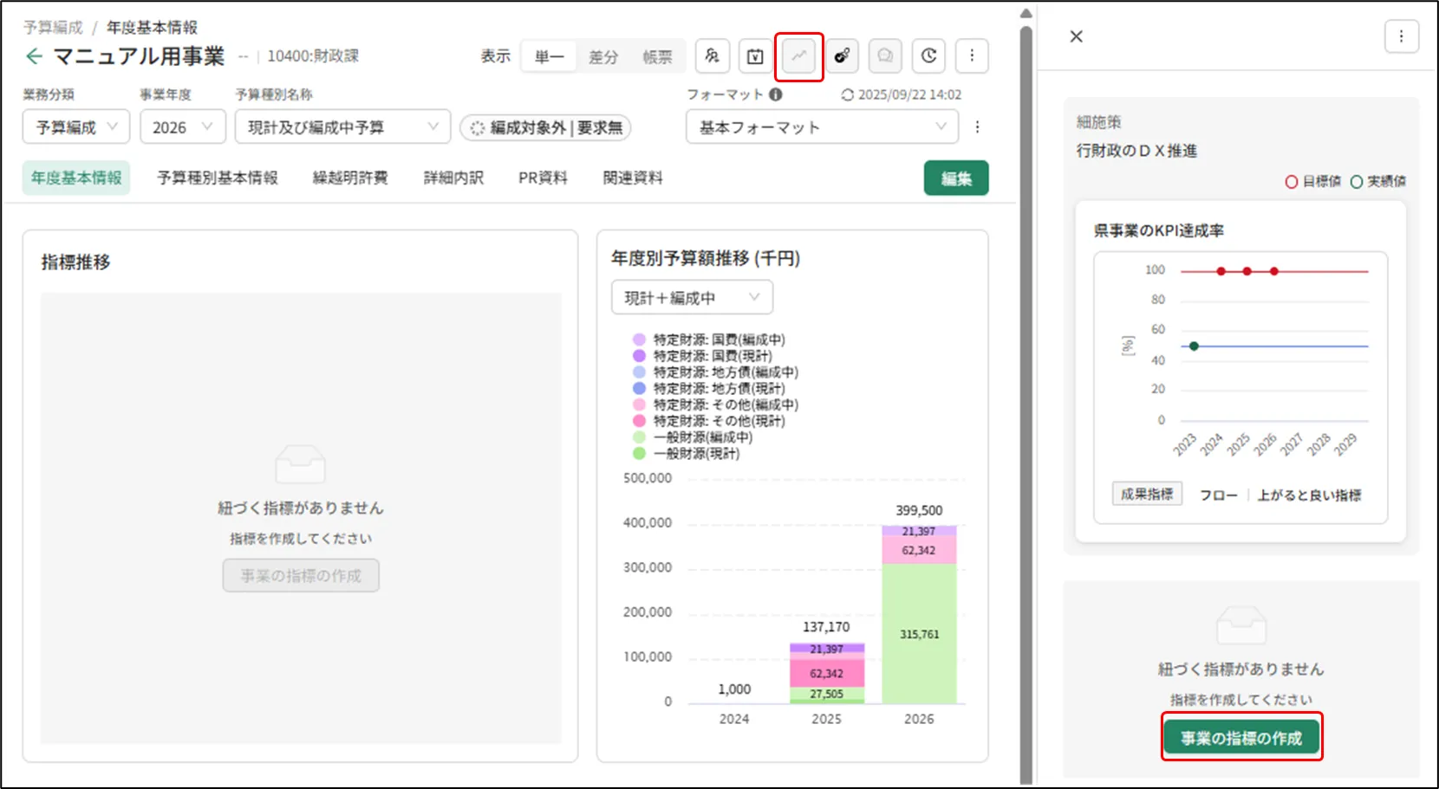
Task: Click the green 編集 button
Action: 955,178
